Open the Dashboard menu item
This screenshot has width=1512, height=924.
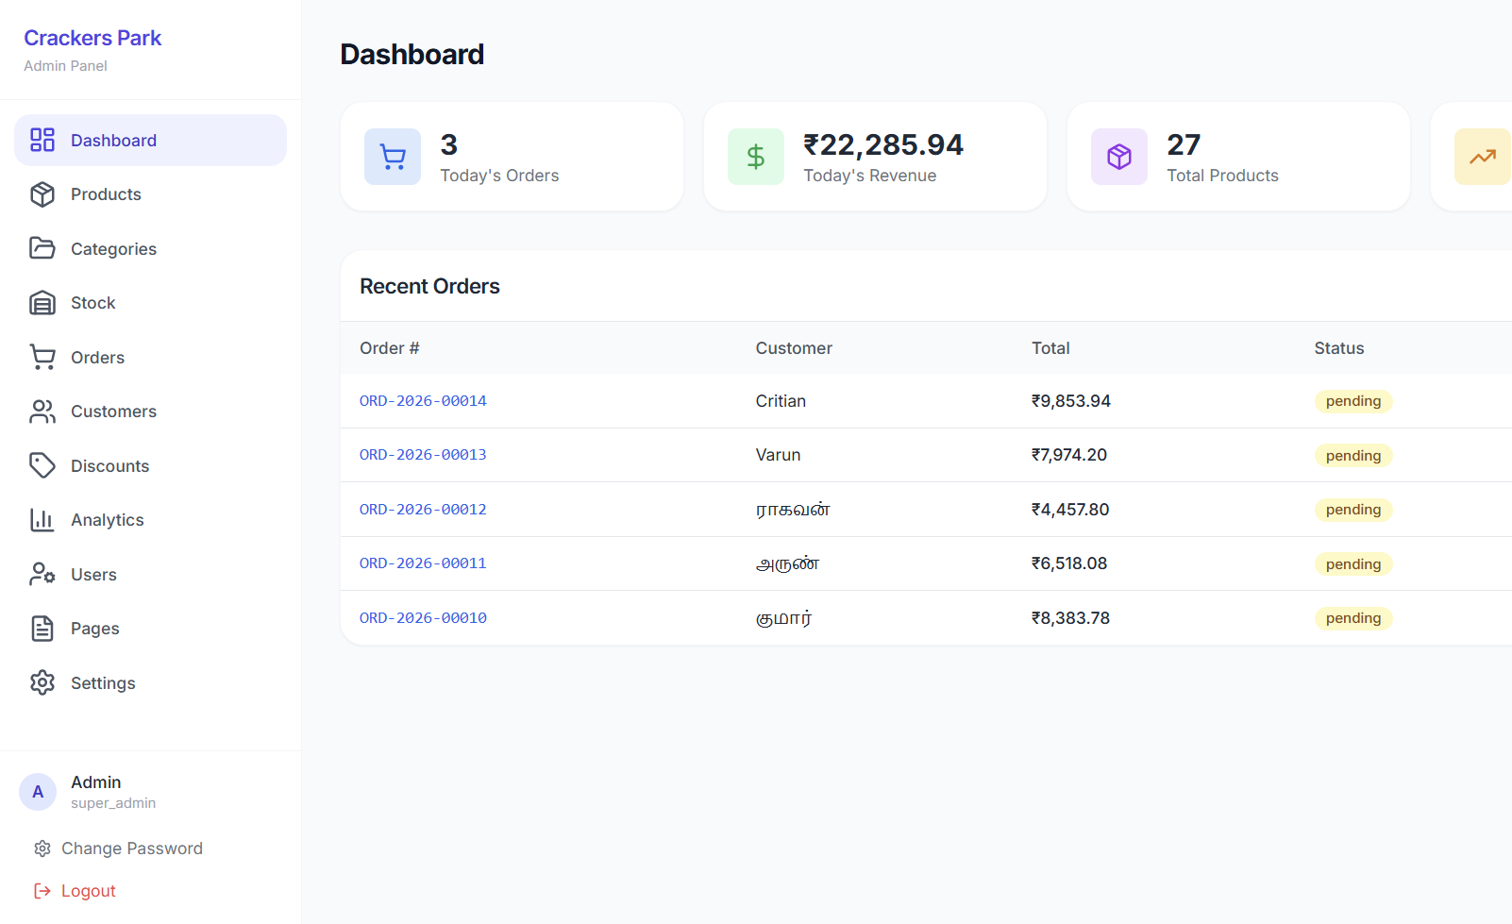click(150, 141)
